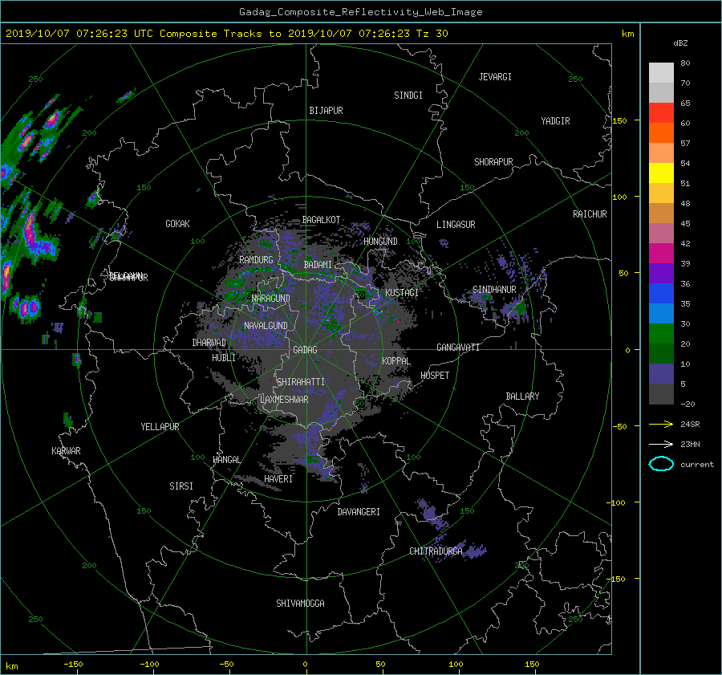722x675 pixels.
Task: Click the KOPPAL city label
Action: click(396, 361)
